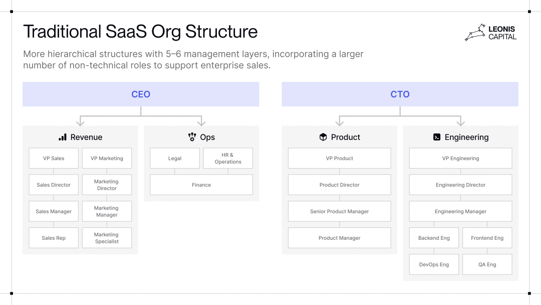Select the Marketing Director box
The image size is (541, 305).
[x=107, y=185]
